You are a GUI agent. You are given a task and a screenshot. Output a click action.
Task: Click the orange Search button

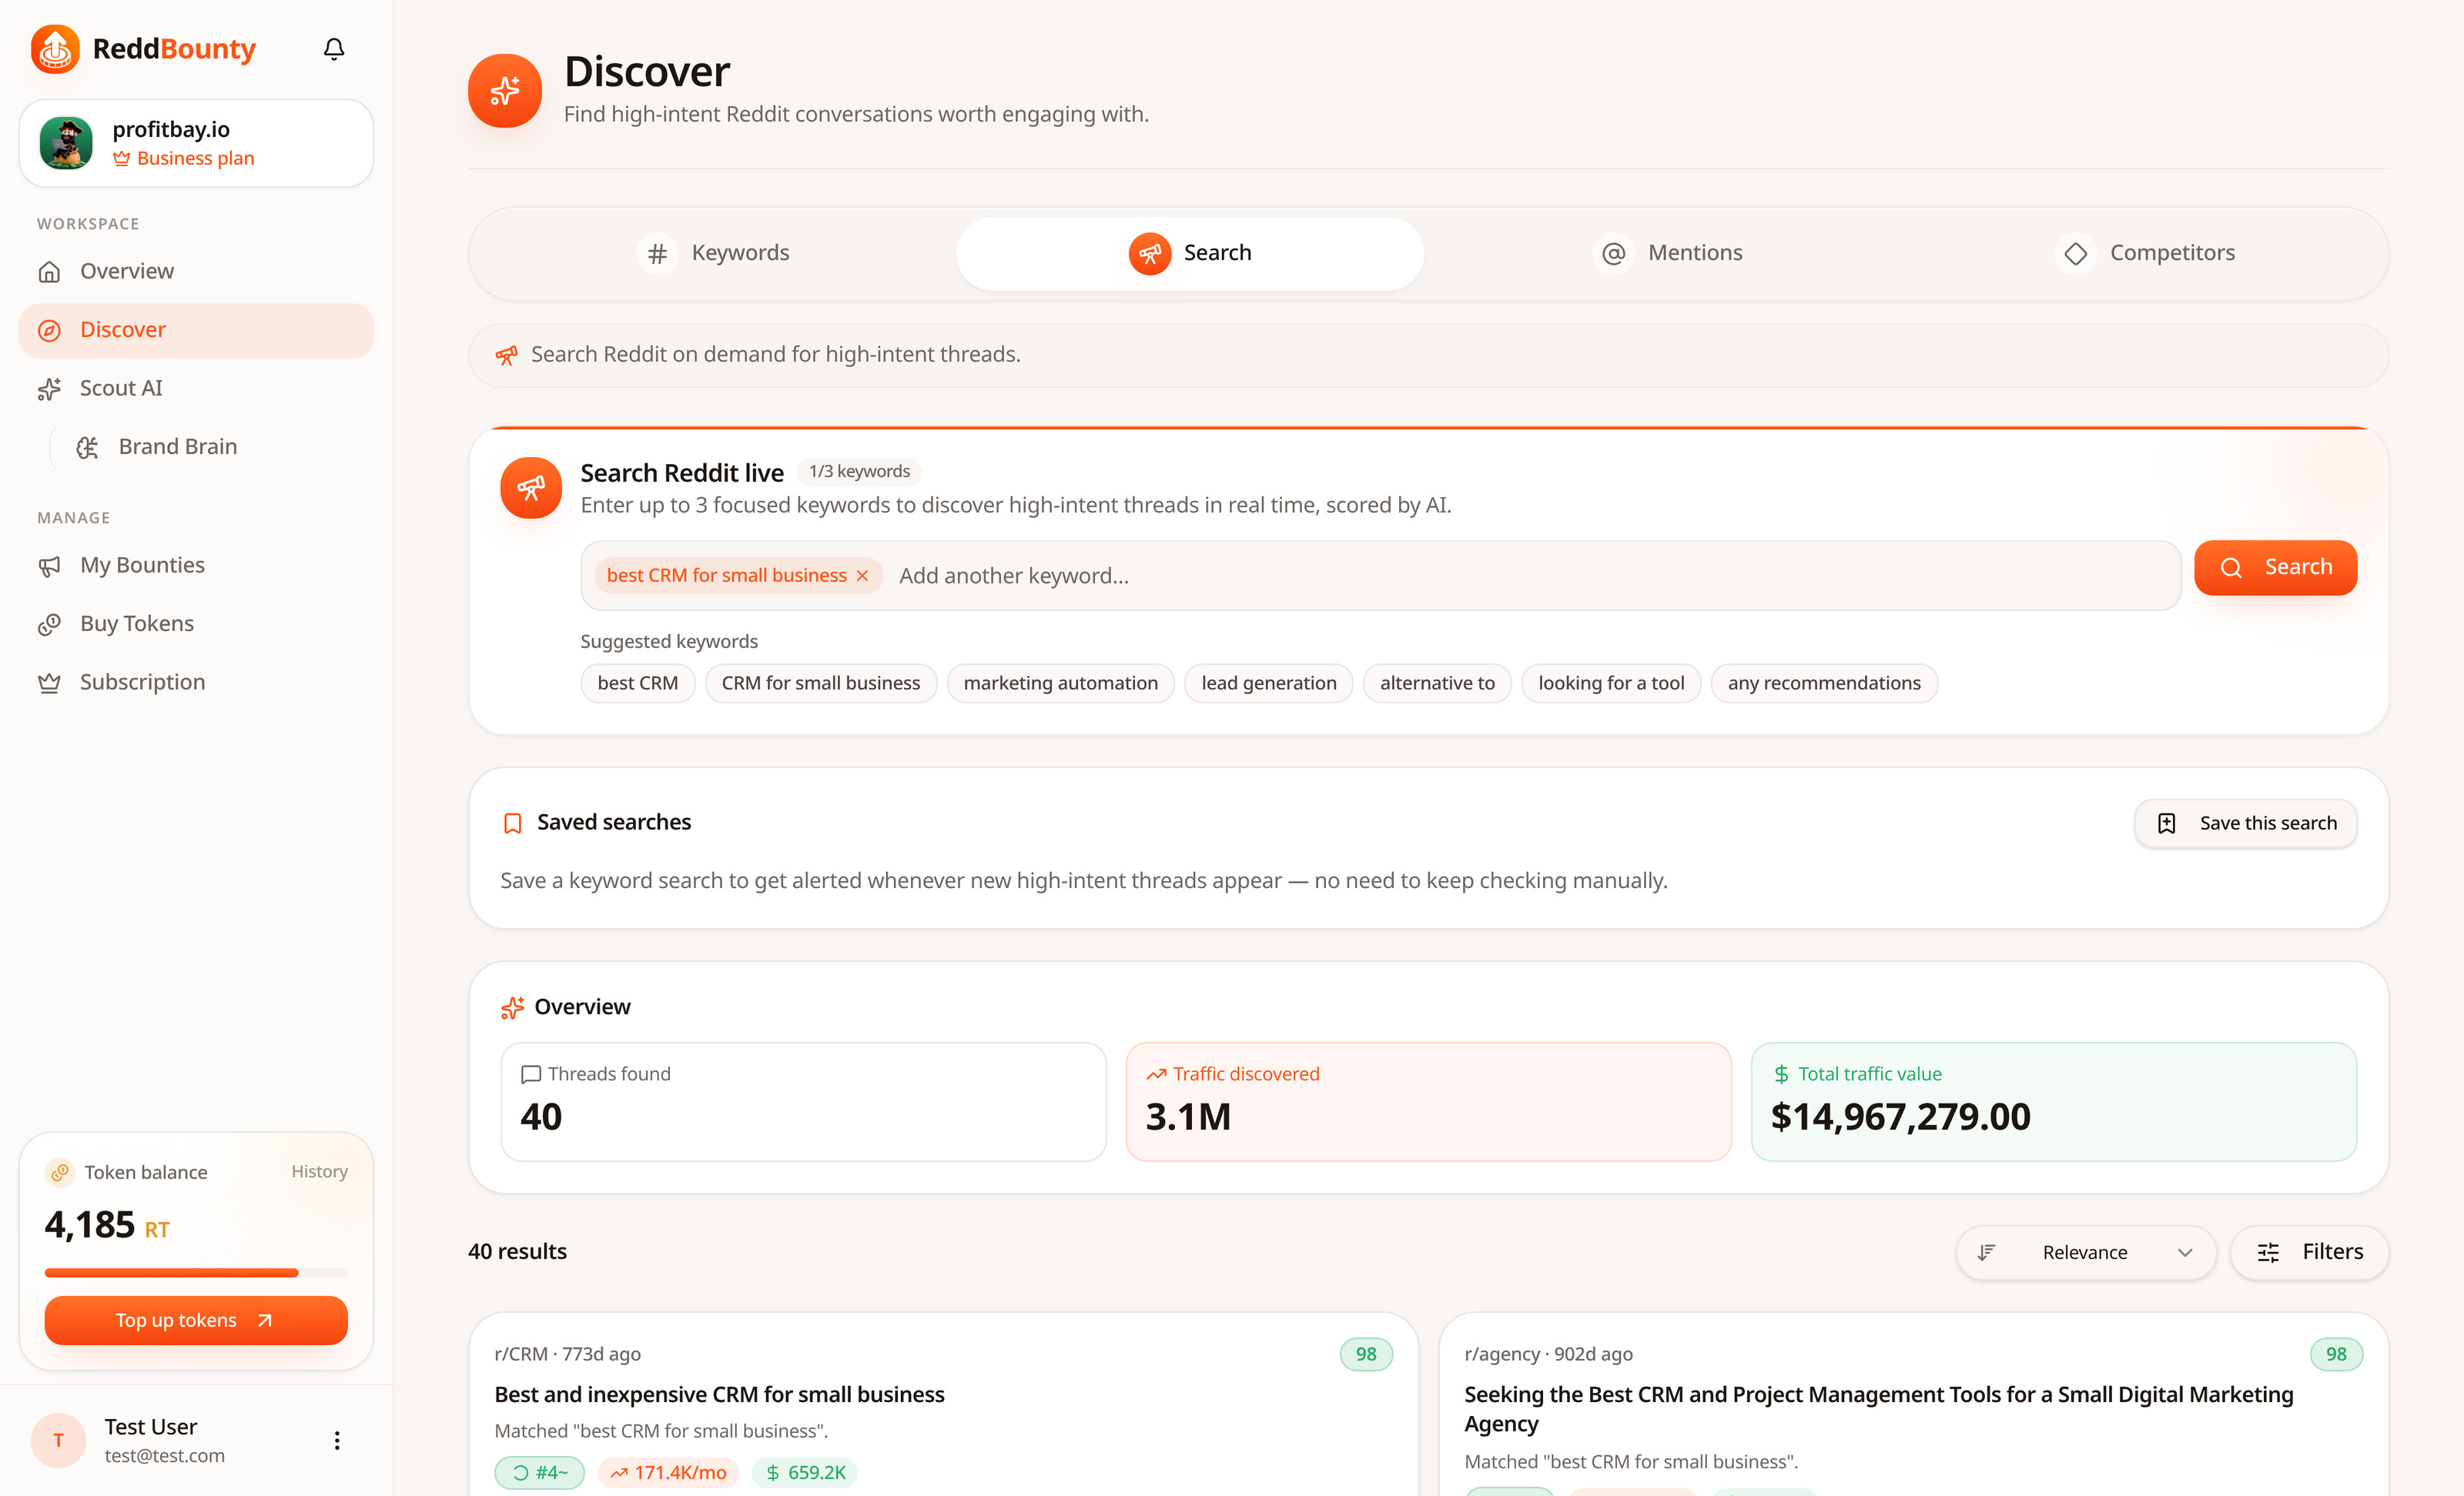[2275, 568]
